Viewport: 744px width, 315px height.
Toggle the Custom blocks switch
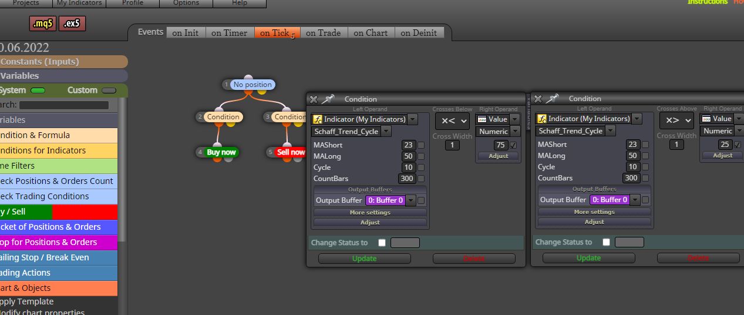click(109, 91)
